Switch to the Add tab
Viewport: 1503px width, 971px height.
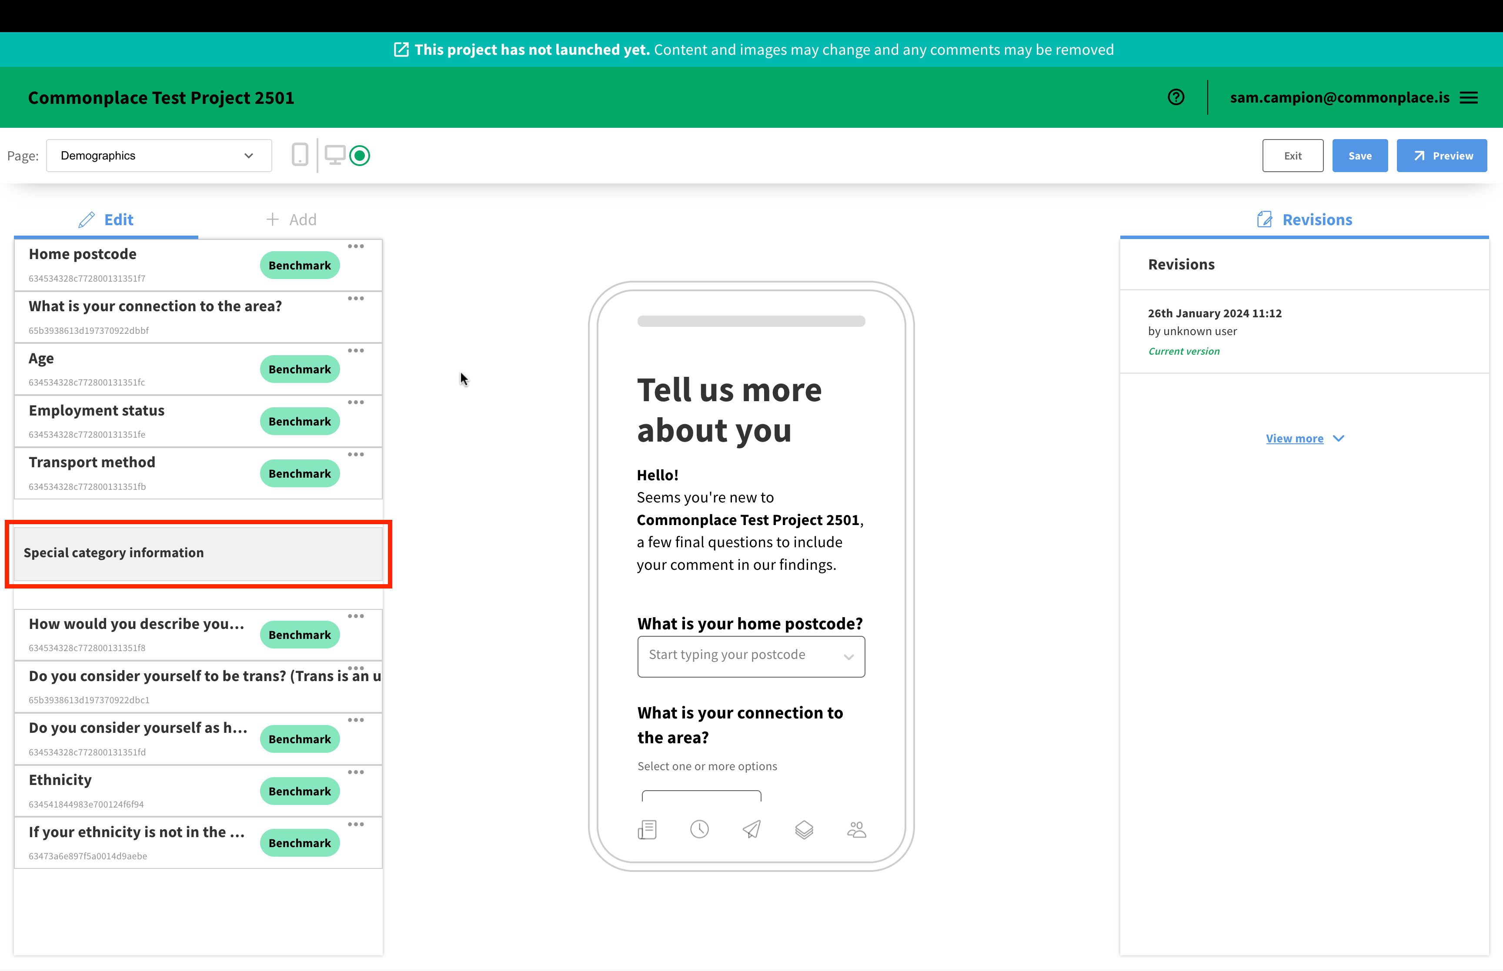tap(291, 219)
